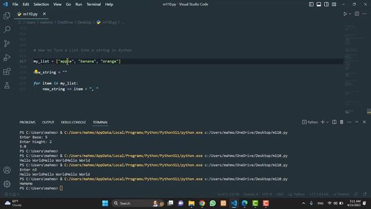Click the Spaces: 4 indentation status entry
Viewport: 371px width, 209px height.
click(x=251, y=194)
